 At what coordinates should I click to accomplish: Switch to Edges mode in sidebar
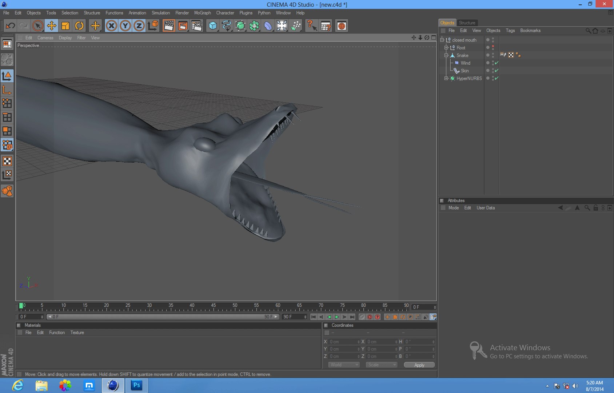point(7,117)
